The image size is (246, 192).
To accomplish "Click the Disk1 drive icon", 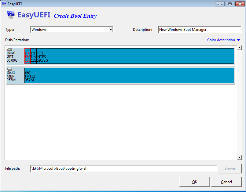I will [10, 69].
